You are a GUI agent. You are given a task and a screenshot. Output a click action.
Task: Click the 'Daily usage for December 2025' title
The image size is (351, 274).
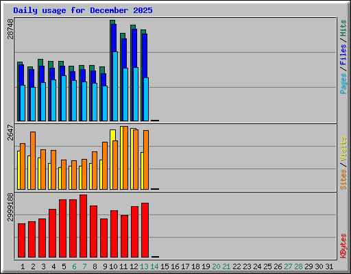click(x=83, y=10)
